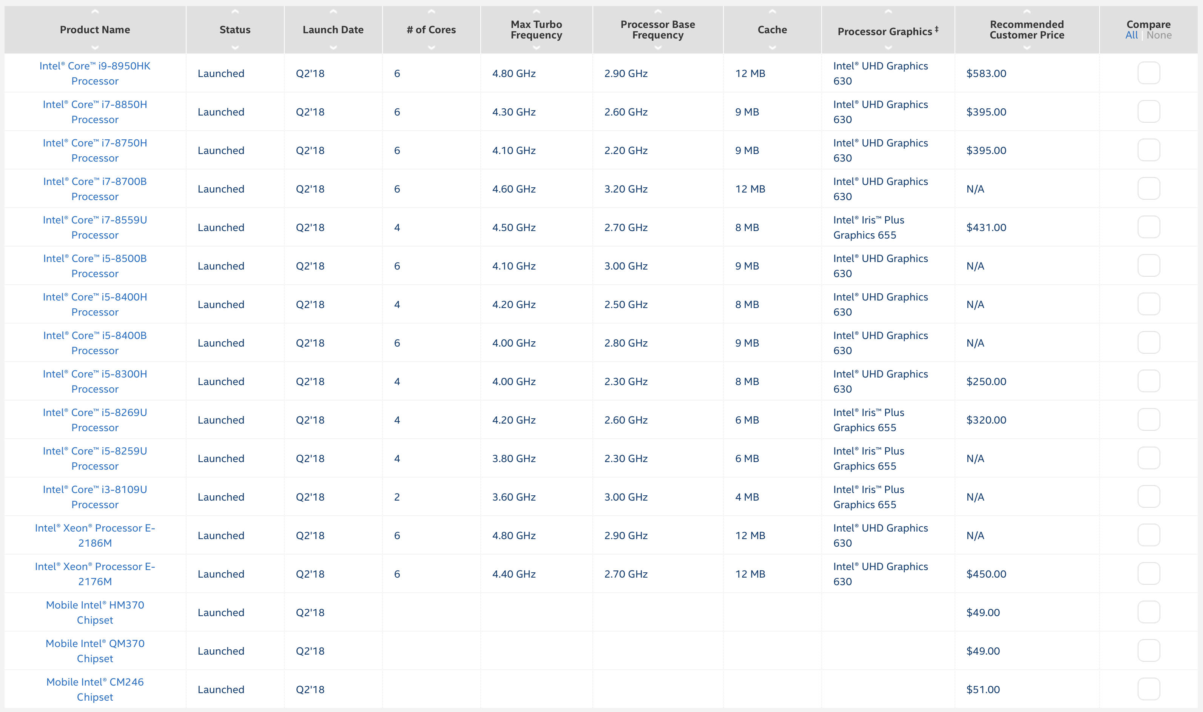Select the 4.60 GHz turbo value

coord(514,189)
